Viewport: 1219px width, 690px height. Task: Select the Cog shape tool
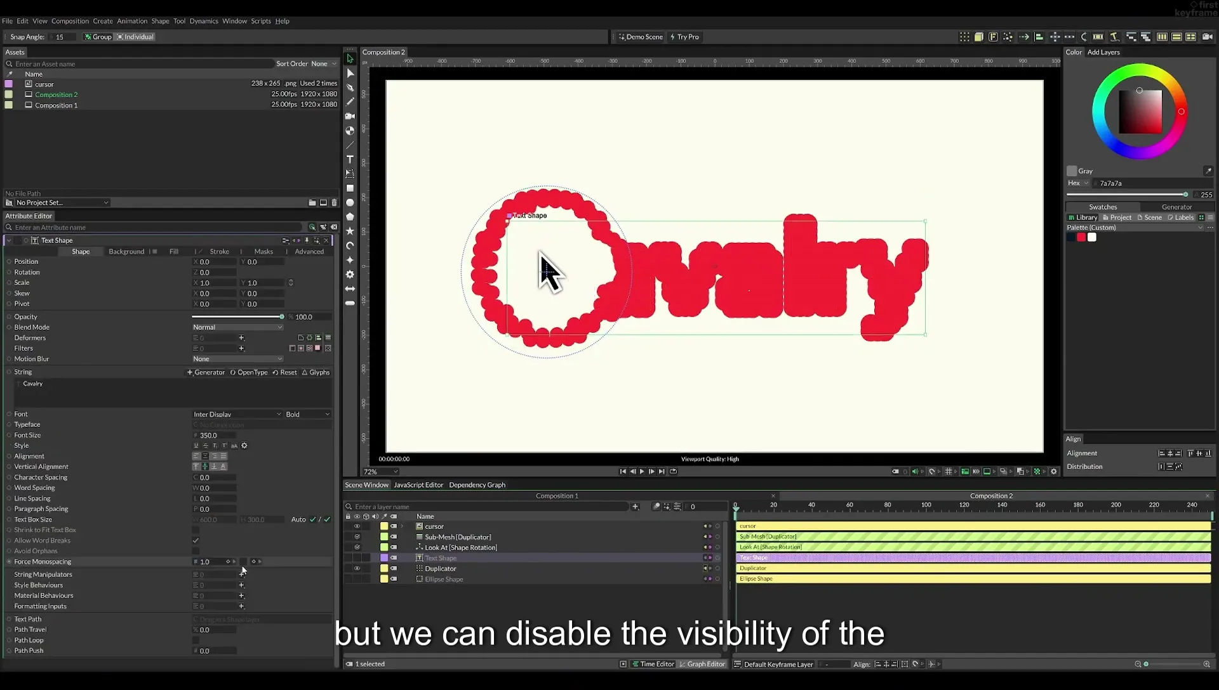pos(350,274)
